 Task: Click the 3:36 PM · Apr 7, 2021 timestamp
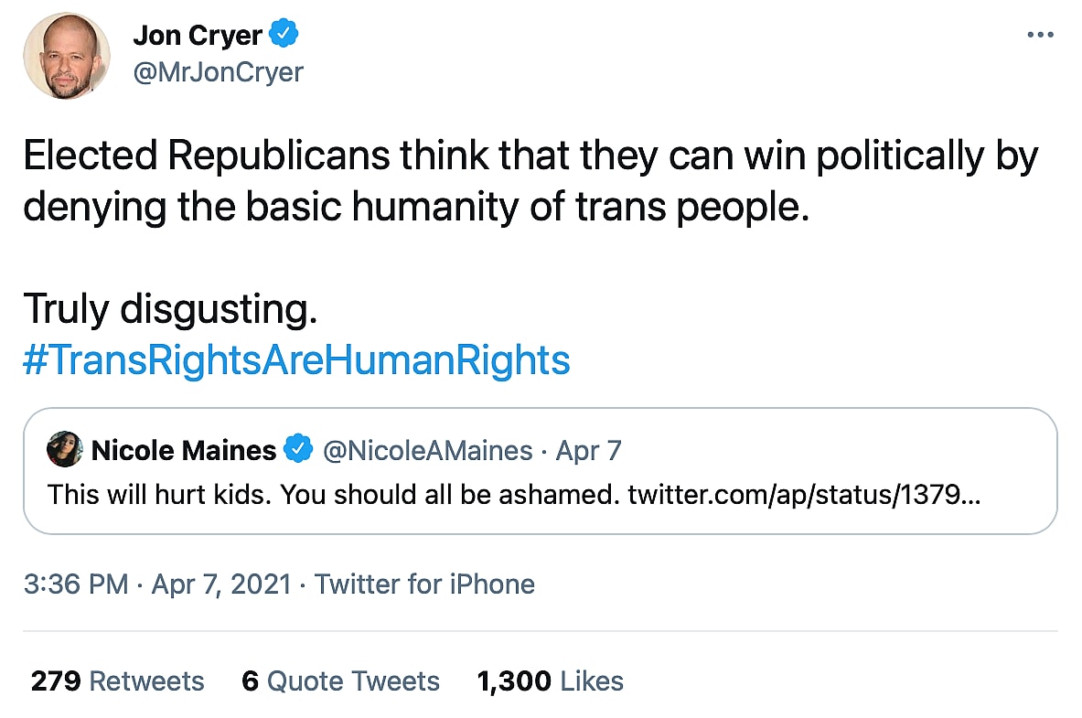[x=157, y=584]
